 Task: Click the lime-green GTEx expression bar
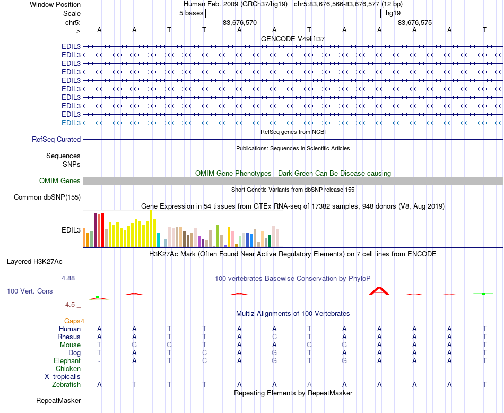point(218,236)
